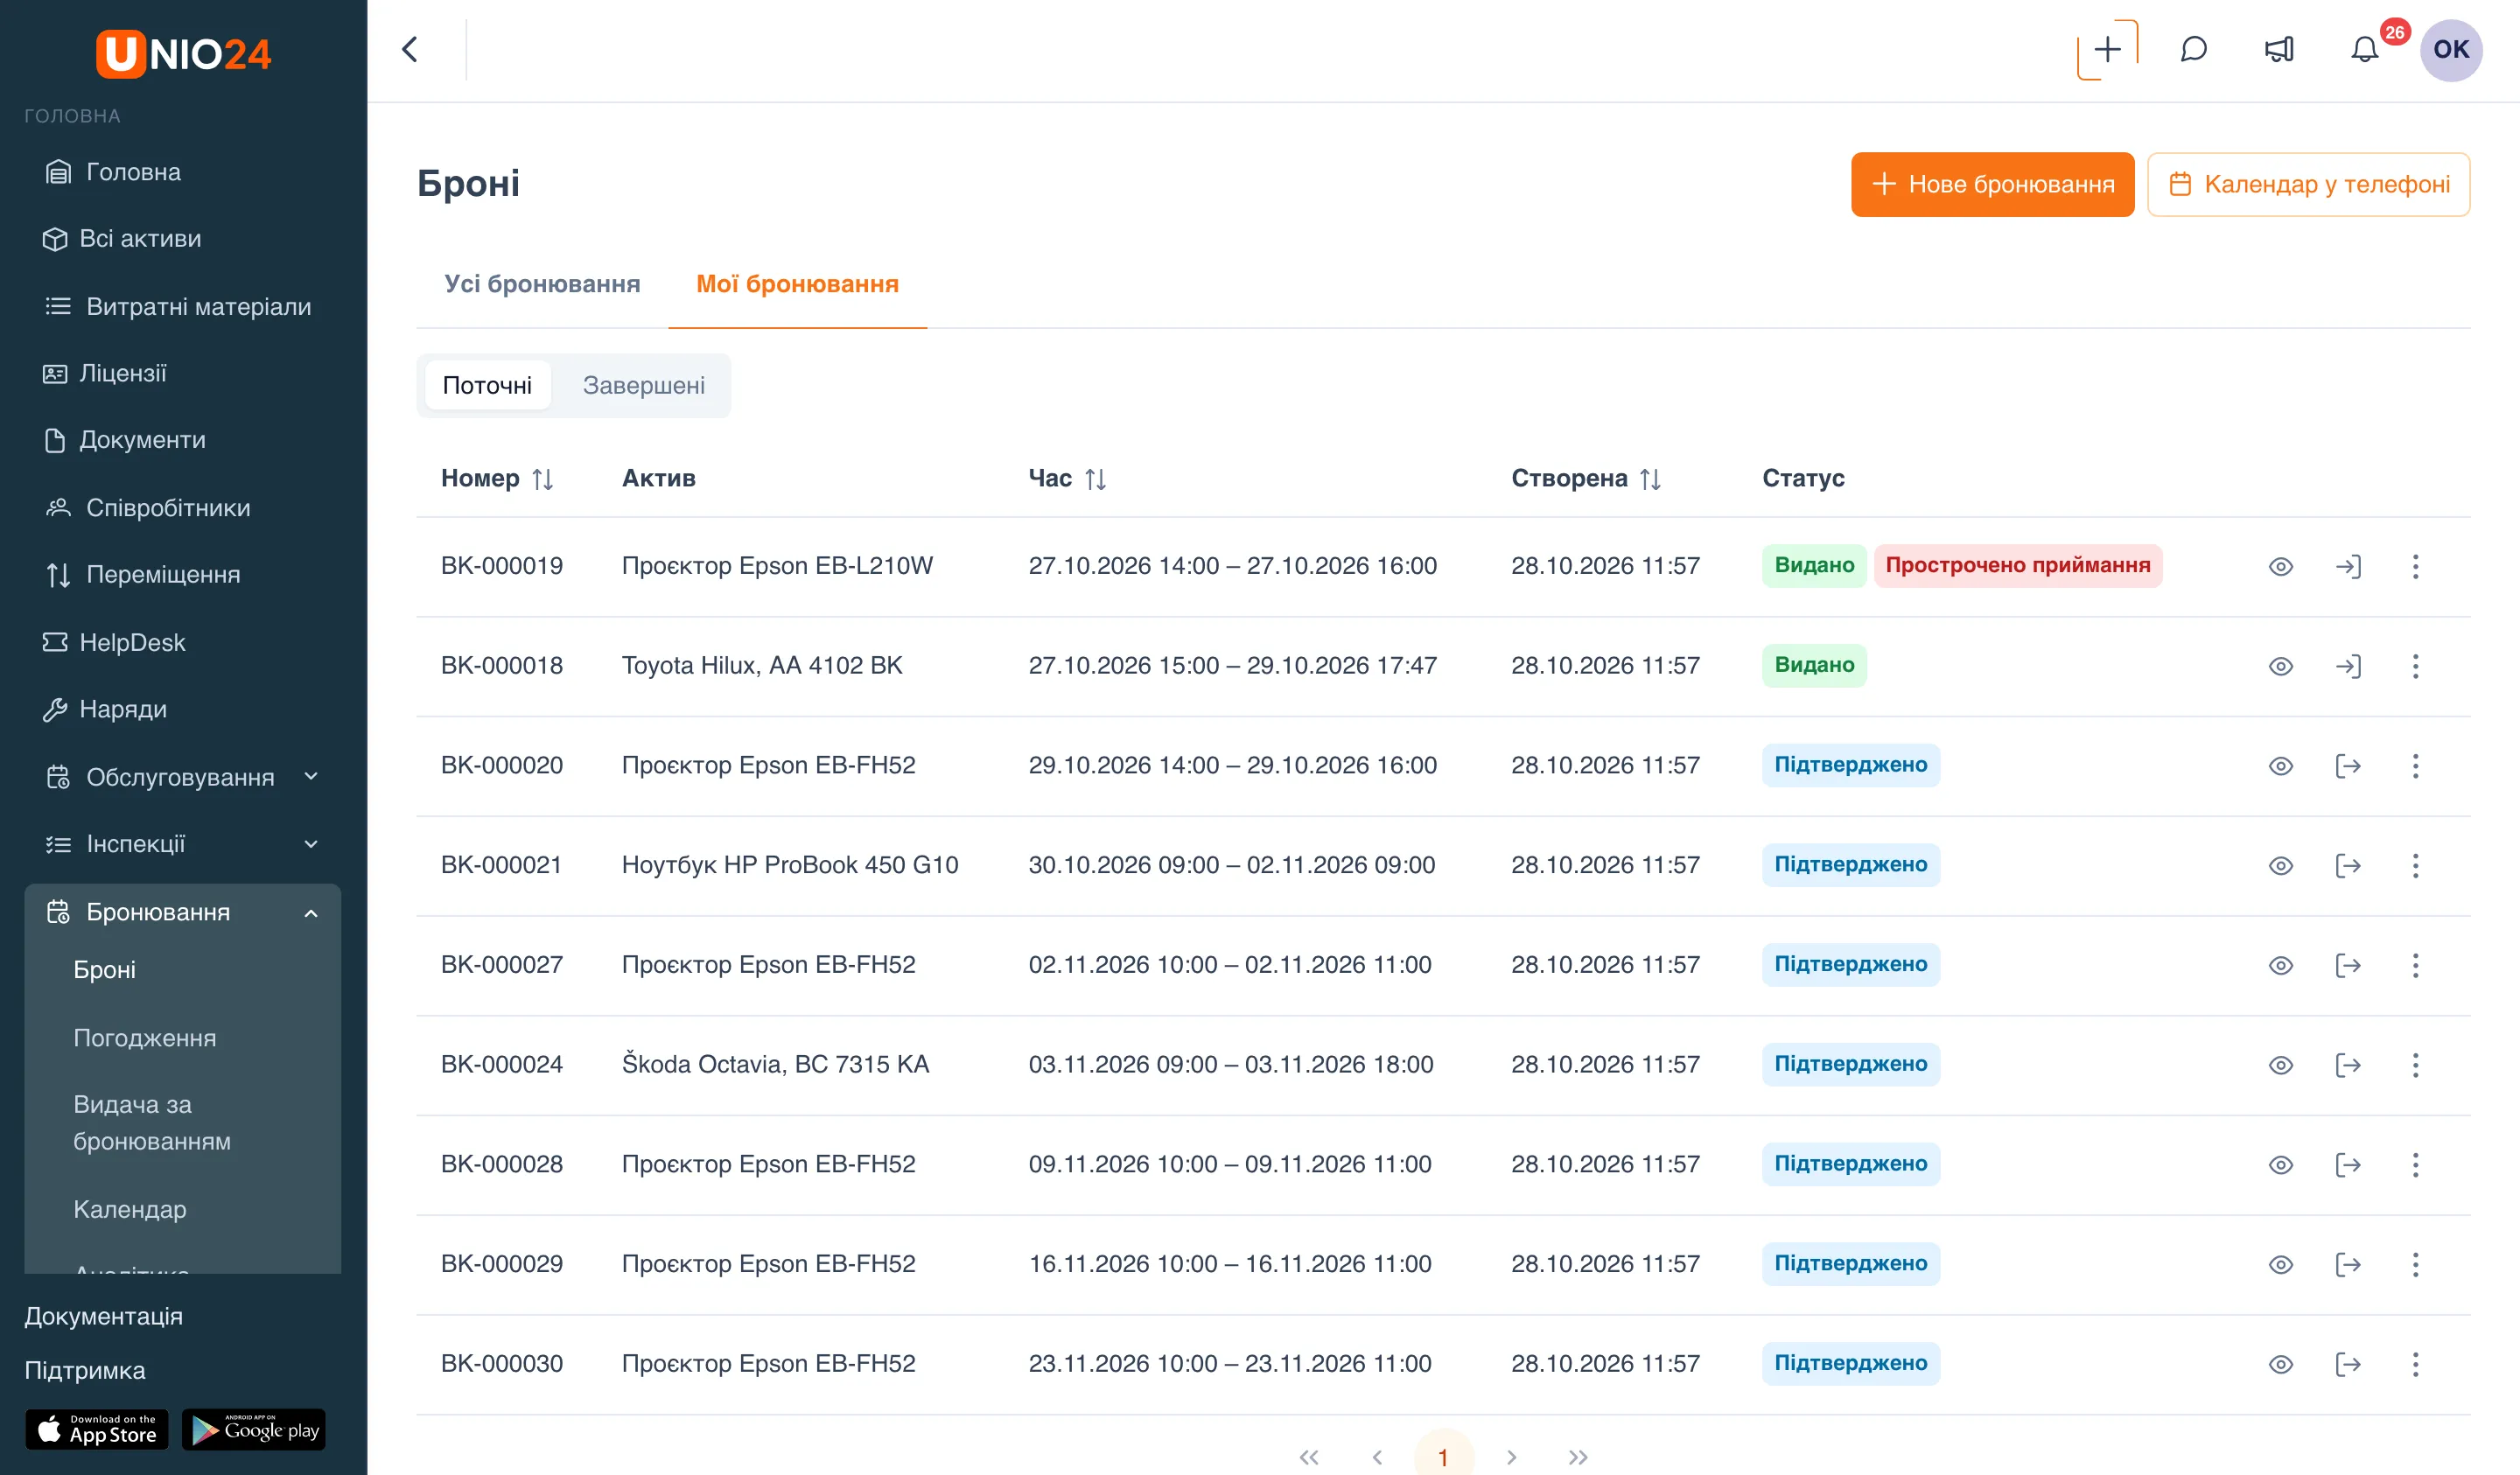Sort the table by Час column
Viewport: 2520px width, 1475px height.
[x=1095, y=479]
